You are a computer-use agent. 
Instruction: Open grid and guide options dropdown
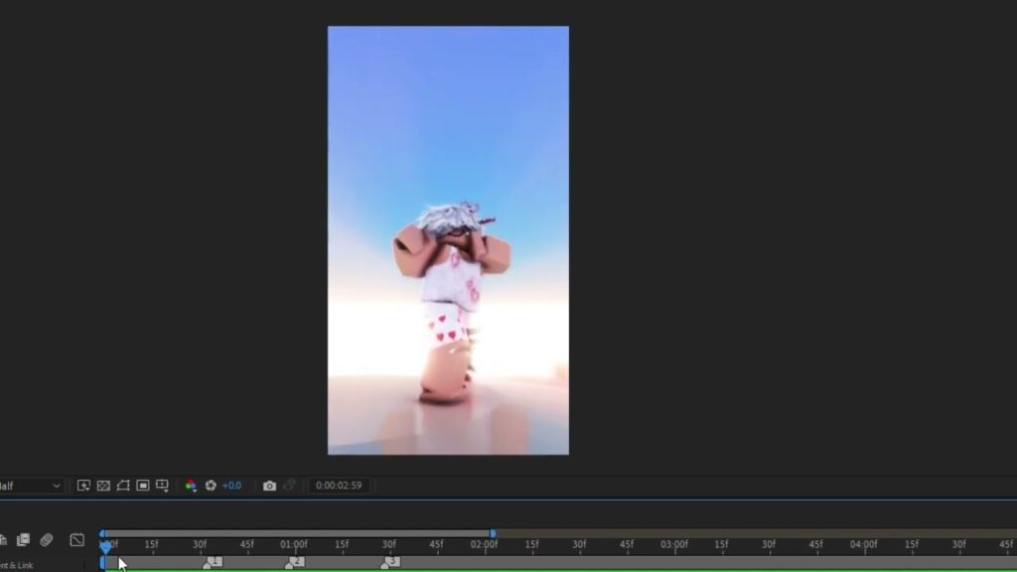163,486
